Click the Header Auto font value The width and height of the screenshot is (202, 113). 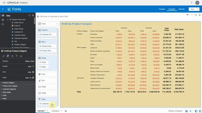tap(29, 67)
